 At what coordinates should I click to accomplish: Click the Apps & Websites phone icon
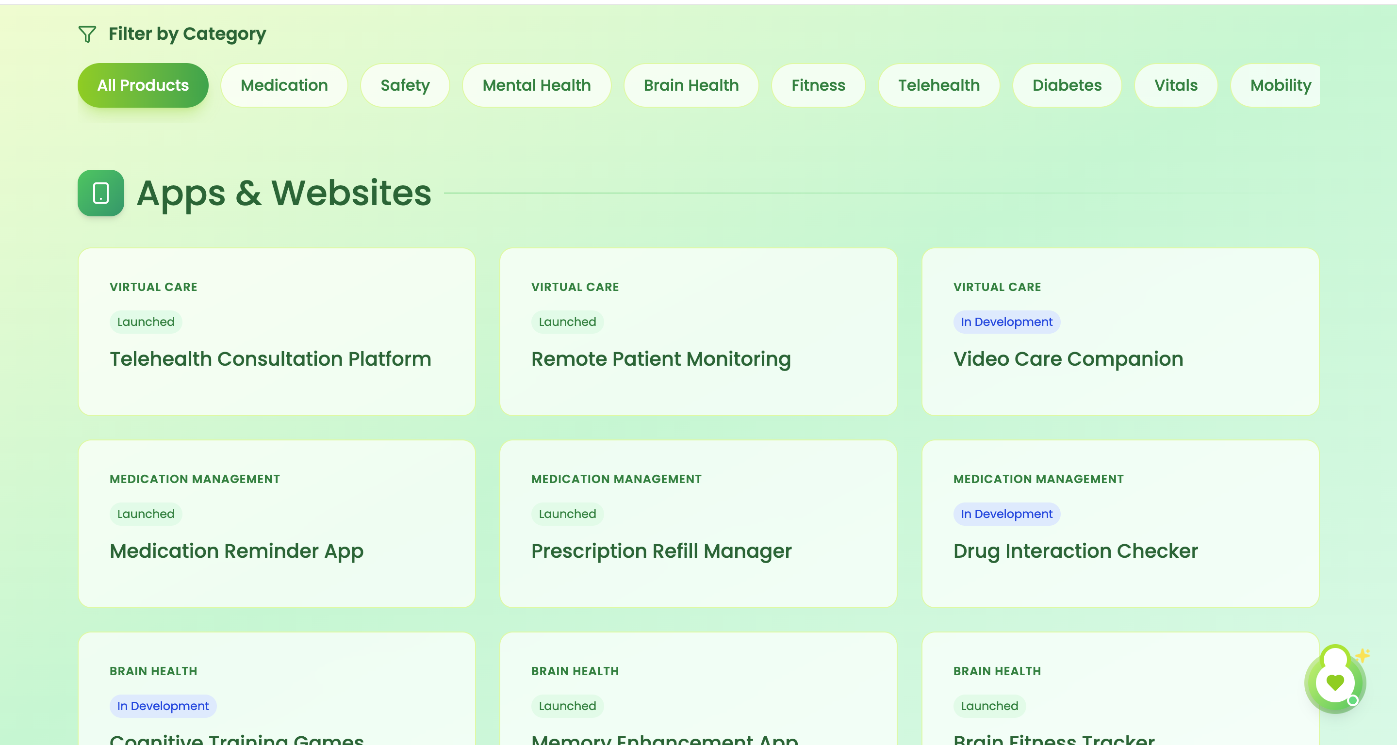click(101, 193)
